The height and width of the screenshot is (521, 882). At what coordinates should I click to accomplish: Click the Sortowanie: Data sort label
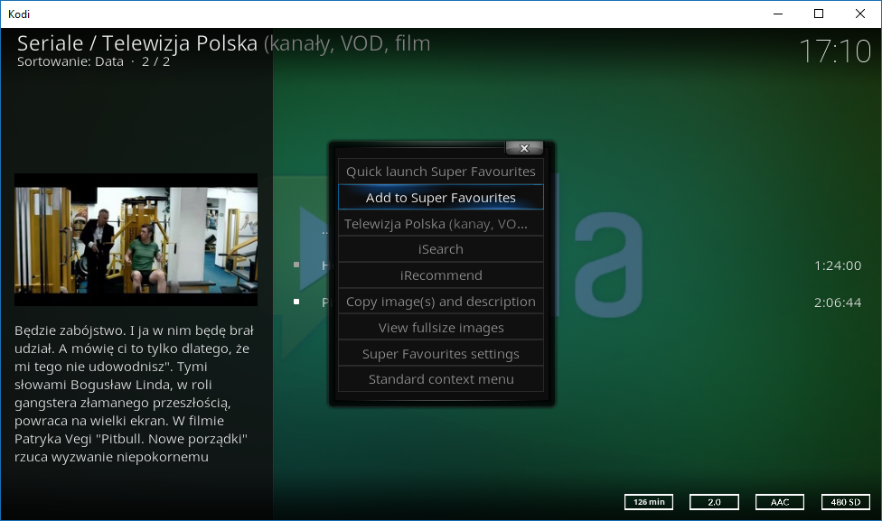point(70,61)
